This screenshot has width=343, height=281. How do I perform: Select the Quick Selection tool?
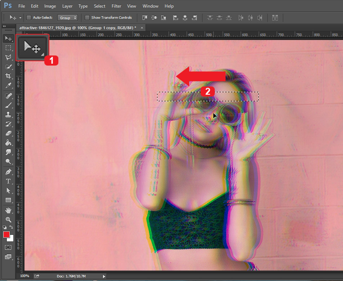coord(8,67)
